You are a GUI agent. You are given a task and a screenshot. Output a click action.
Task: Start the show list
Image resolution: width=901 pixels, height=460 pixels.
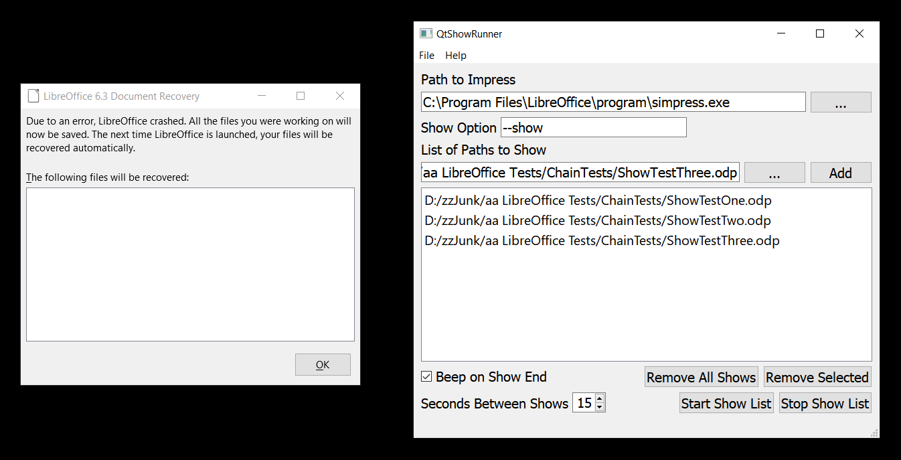pos(726,403)
